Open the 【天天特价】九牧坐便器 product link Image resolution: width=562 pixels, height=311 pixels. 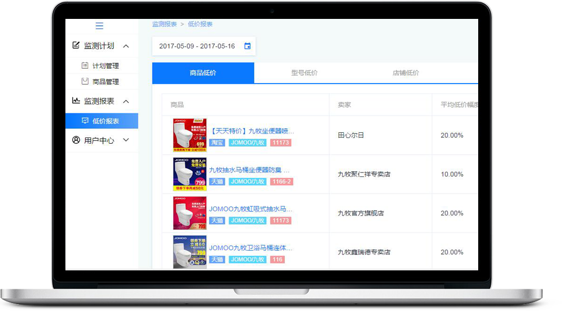[x=251, y=131]
